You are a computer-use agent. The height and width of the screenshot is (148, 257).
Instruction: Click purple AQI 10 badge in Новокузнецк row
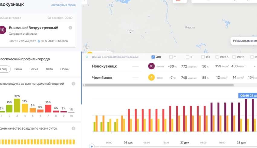(151, 66)
